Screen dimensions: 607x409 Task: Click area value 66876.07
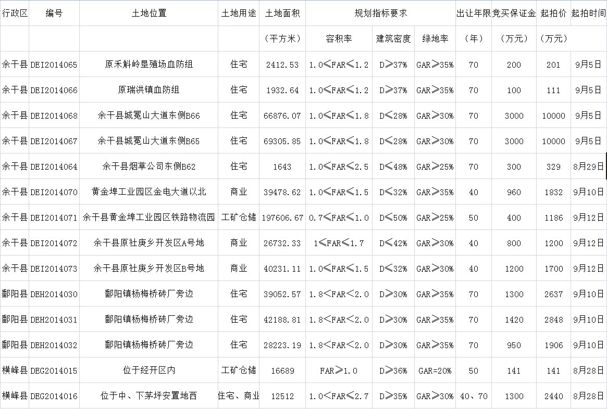click(x=282, y=116)
